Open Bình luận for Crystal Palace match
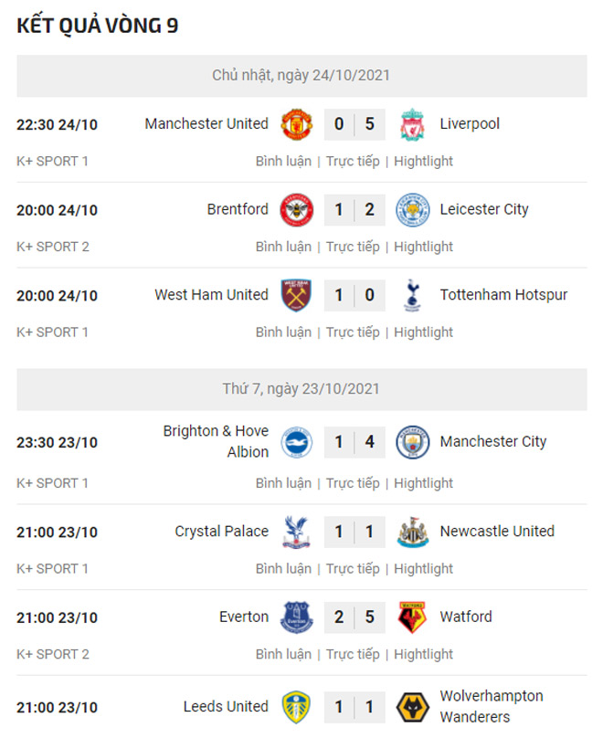Screen dimensions: 603x738 283,568
